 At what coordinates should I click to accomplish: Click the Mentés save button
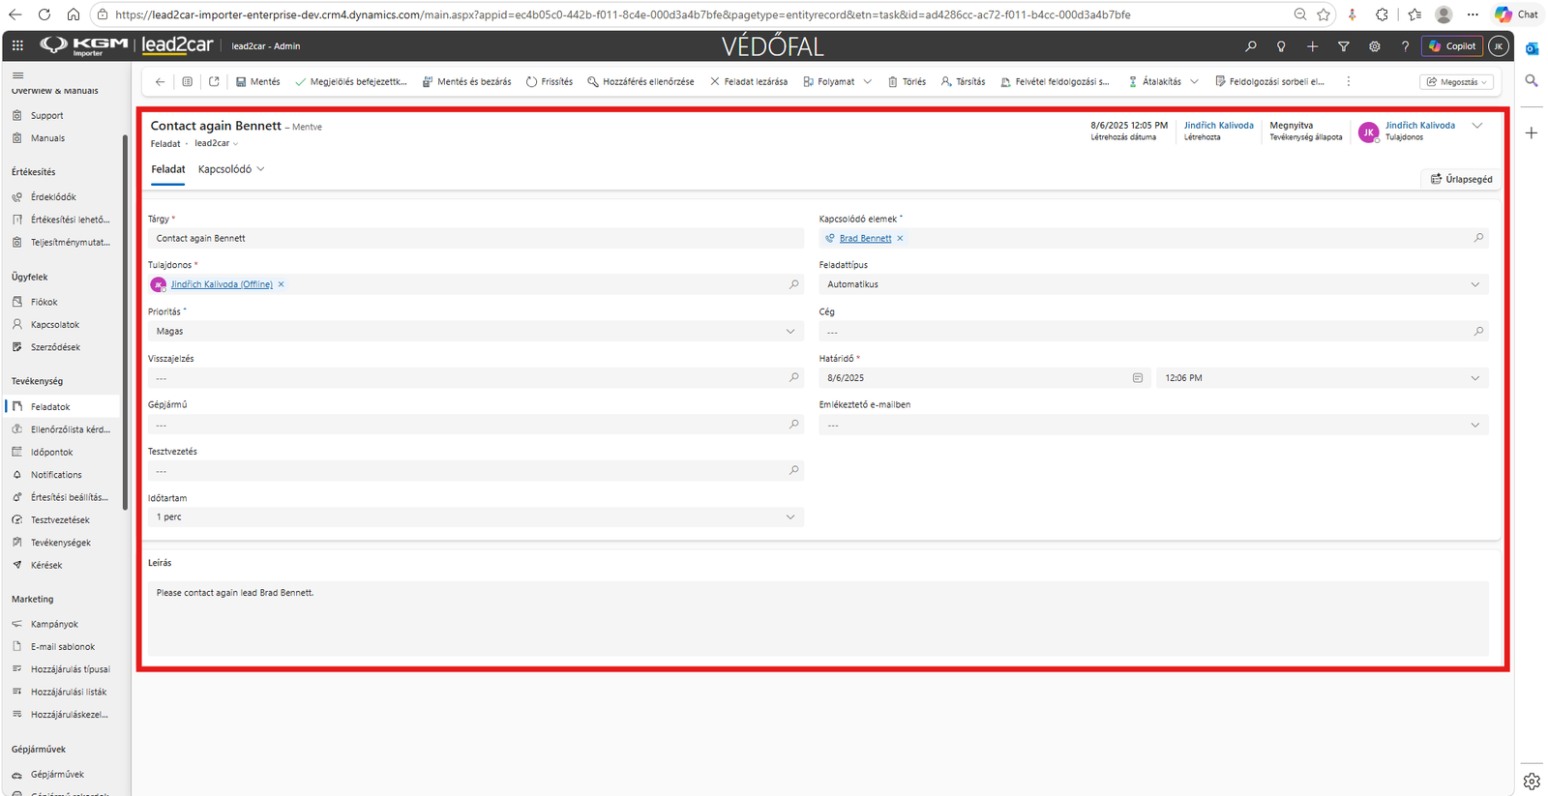click(x=258, y=82)
